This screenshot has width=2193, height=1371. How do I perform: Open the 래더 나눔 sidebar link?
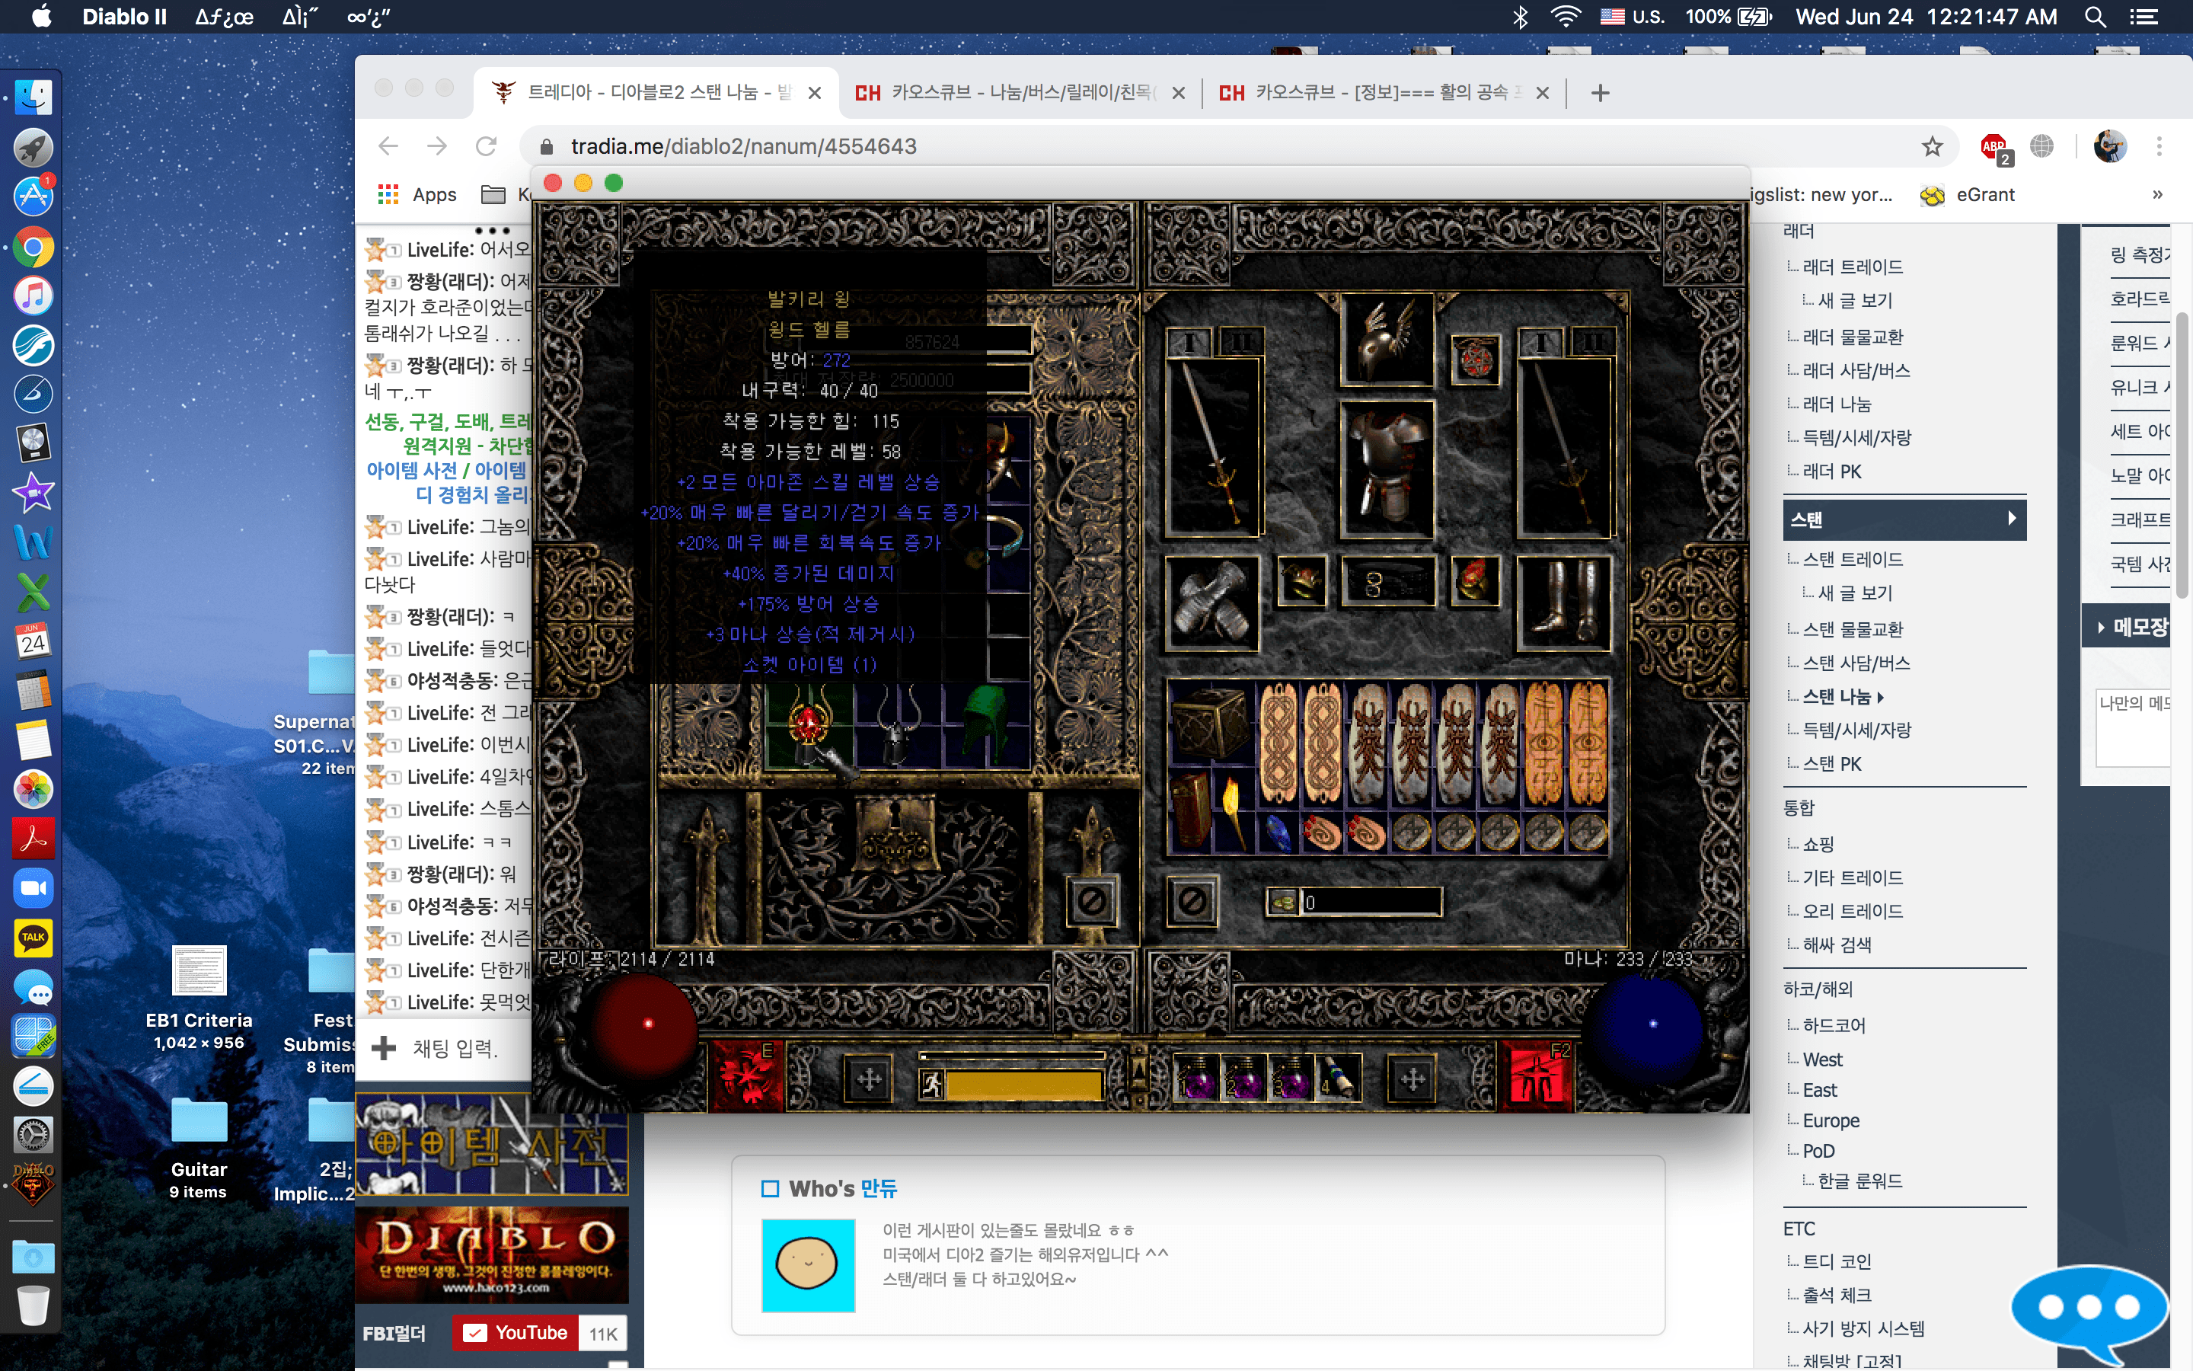(x=1837, y=404)
